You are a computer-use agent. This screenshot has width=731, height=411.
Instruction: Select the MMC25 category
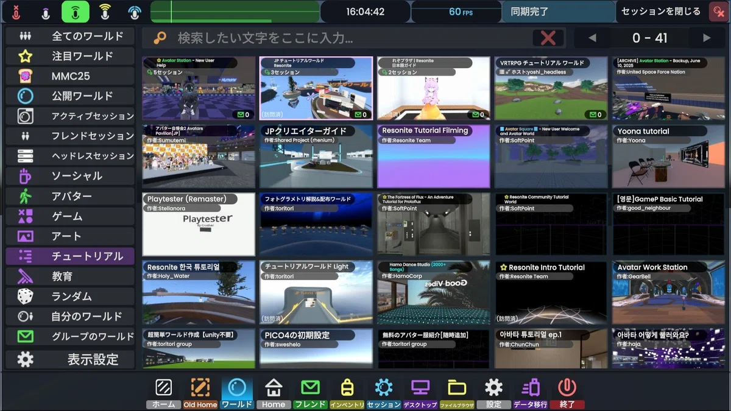[x=70, y=76]
